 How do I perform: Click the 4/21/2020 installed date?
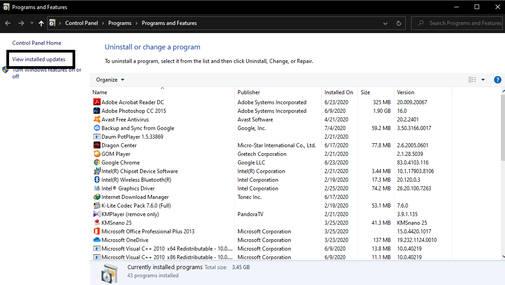point(336,120)
